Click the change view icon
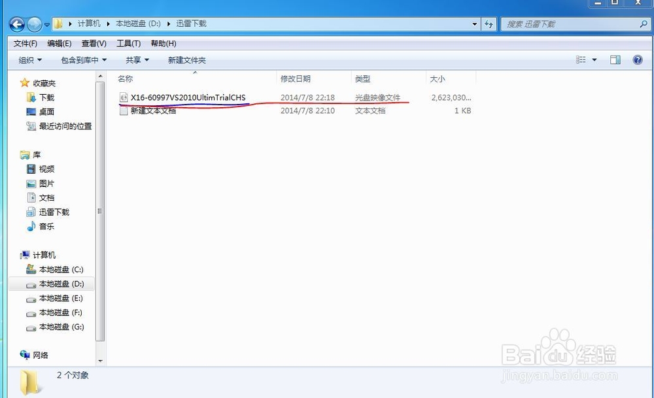Image resolution: width=654 pixels, height=398 pixels. coord(581,60)
